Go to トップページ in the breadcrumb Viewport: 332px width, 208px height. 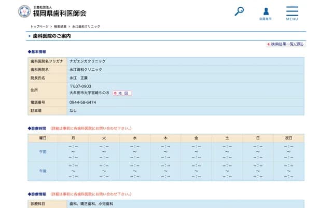coord(39,26)
